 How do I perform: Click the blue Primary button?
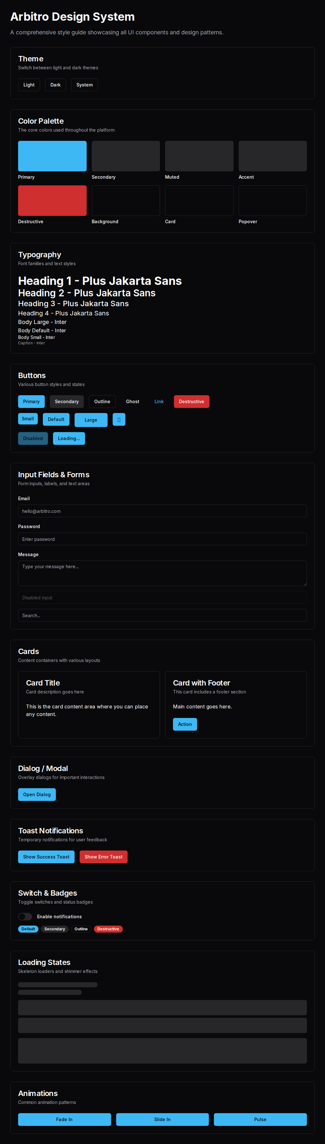pyautogui.click(x=31, y=402)
